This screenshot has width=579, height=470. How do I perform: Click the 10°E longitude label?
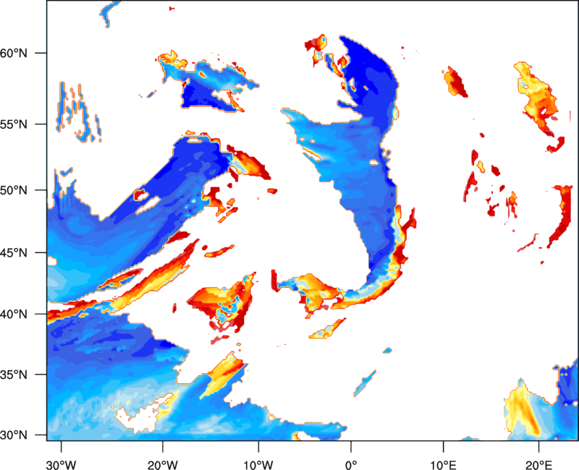pos(443,465)
